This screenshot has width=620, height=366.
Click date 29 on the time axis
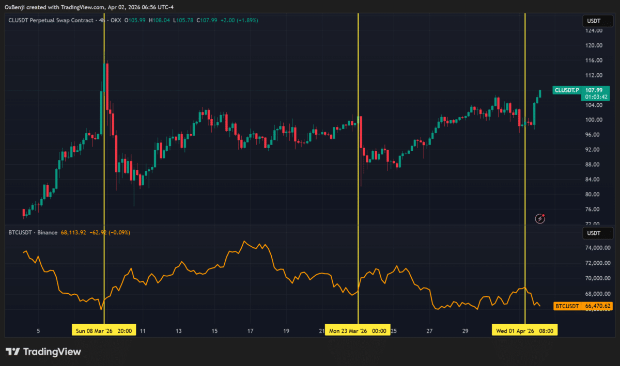[465, 331]
